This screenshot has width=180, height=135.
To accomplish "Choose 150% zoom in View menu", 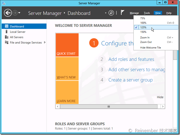I will tap(144, 32).
